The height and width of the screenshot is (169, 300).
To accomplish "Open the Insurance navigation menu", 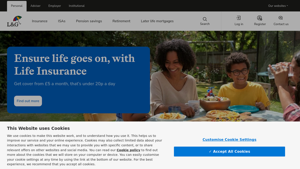I will point(40,21).
